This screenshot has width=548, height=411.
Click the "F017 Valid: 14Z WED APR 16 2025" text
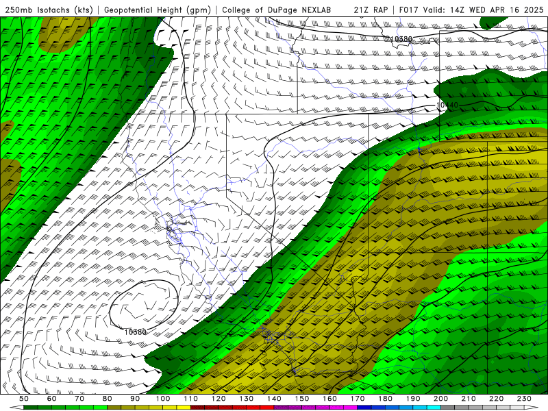[x=471, y=10]
